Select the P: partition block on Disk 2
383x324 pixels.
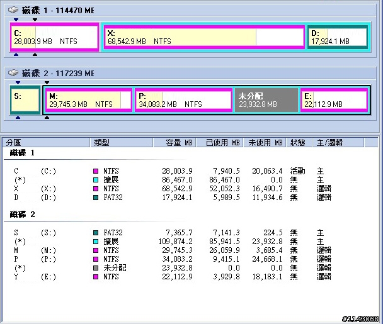pyautogui.click(x=183, y=100)
